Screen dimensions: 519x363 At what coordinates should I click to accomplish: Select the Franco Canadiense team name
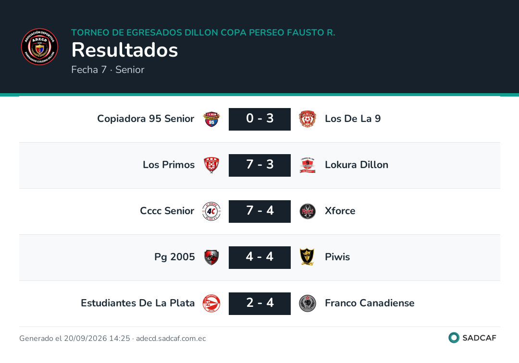[x=370, y=303]
